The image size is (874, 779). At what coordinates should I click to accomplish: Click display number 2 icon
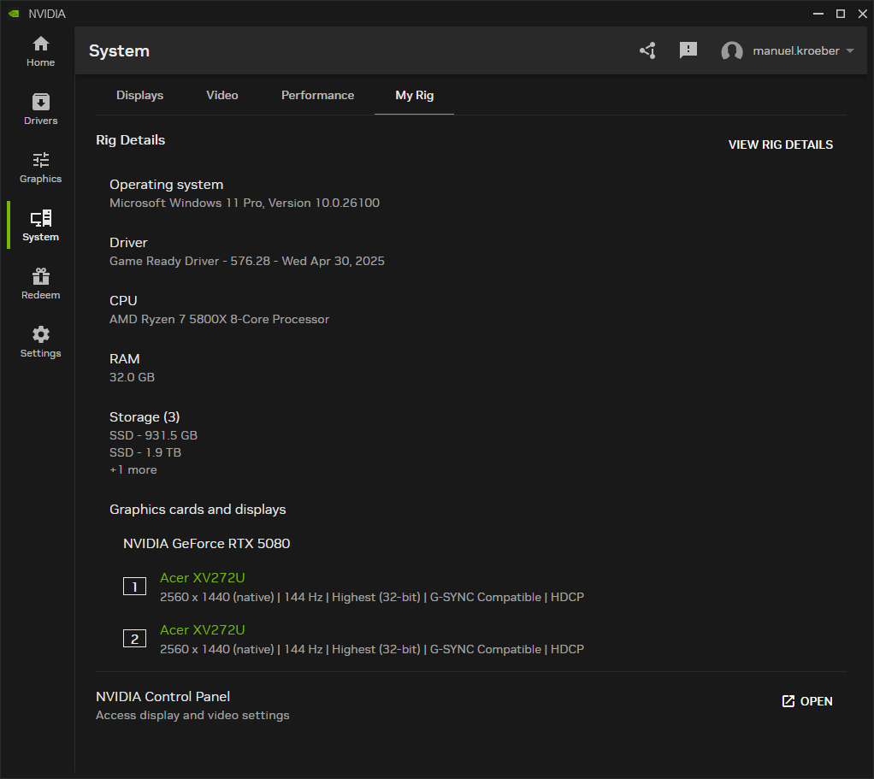(x=134, y=639)
